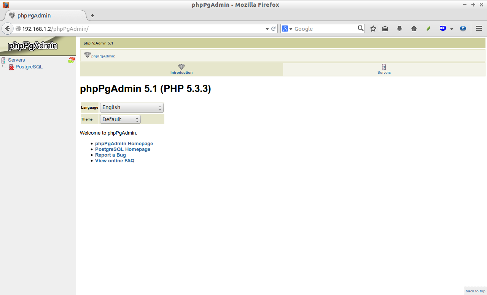487x295 pixels.
Task: Click the Welcome to phpPgAdmin text
Action: [108, 133]
